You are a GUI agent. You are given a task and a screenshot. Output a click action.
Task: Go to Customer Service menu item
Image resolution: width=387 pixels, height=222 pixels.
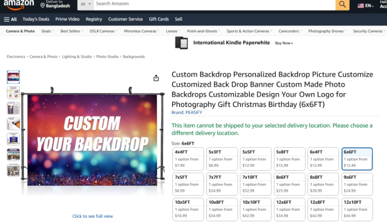[x=126, y=19]
